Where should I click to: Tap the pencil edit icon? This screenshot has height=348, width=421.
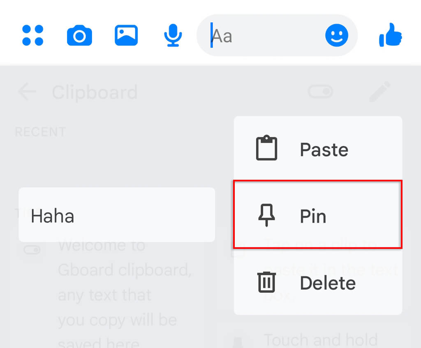379,92
